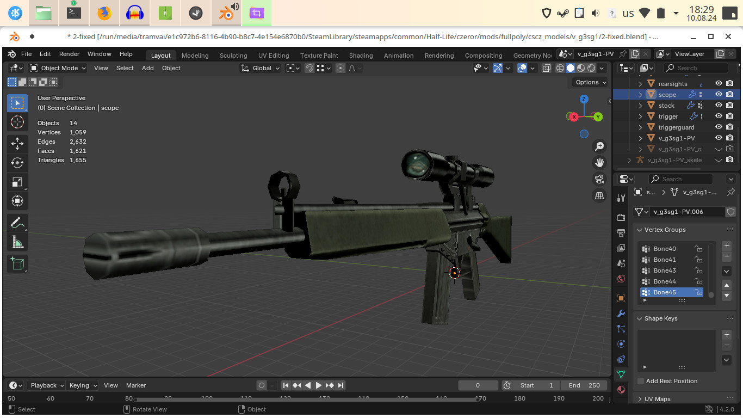Open the Object Data properties tab
This screenshot has width=743, height=418.
point(621,374)
